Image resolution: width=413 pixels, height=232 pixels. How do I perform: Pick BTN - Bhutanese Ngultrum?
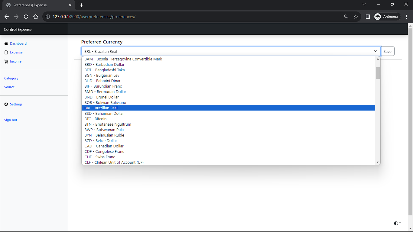pyautogui.click(x=228, y=124)
